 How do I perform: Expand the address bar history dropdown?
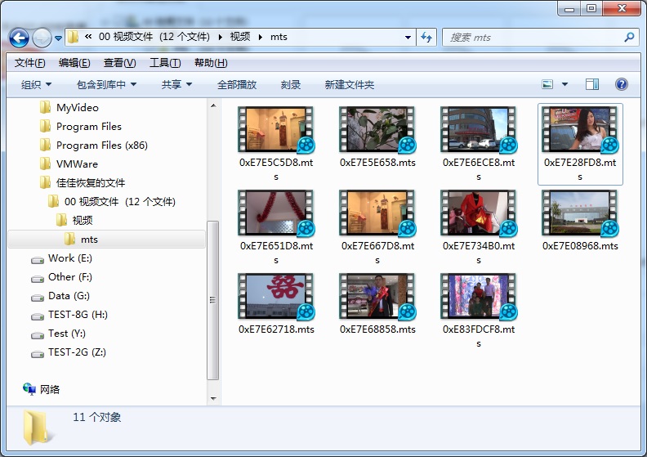[x=408, y=38]
